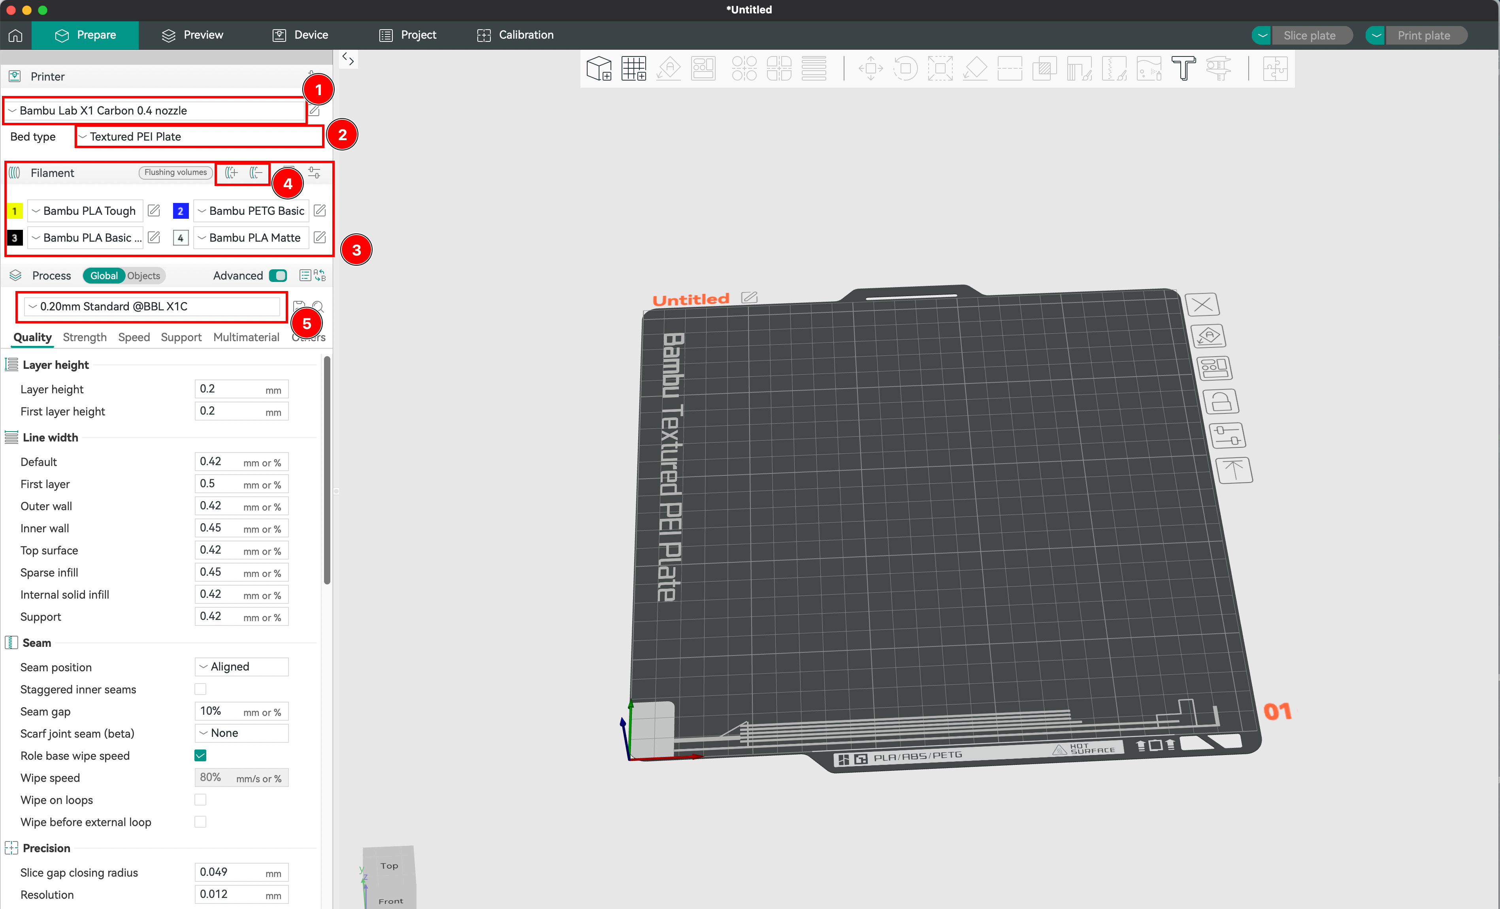The width and height of the screenshot is (1500, 909).
Task: Click the Remove last filament icon
Action: point(256,173)
